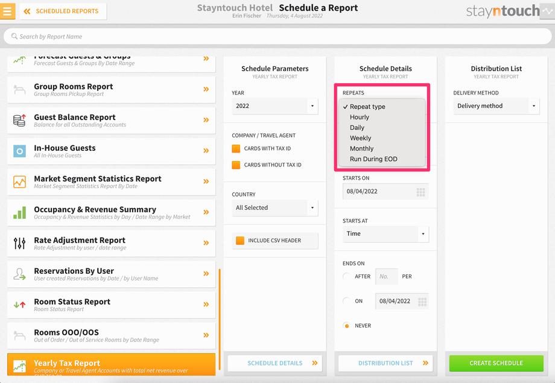Screen dimensions: 555x383
Task: Click the Yearly Tax Report chart icon
Action: pos(19,366)
